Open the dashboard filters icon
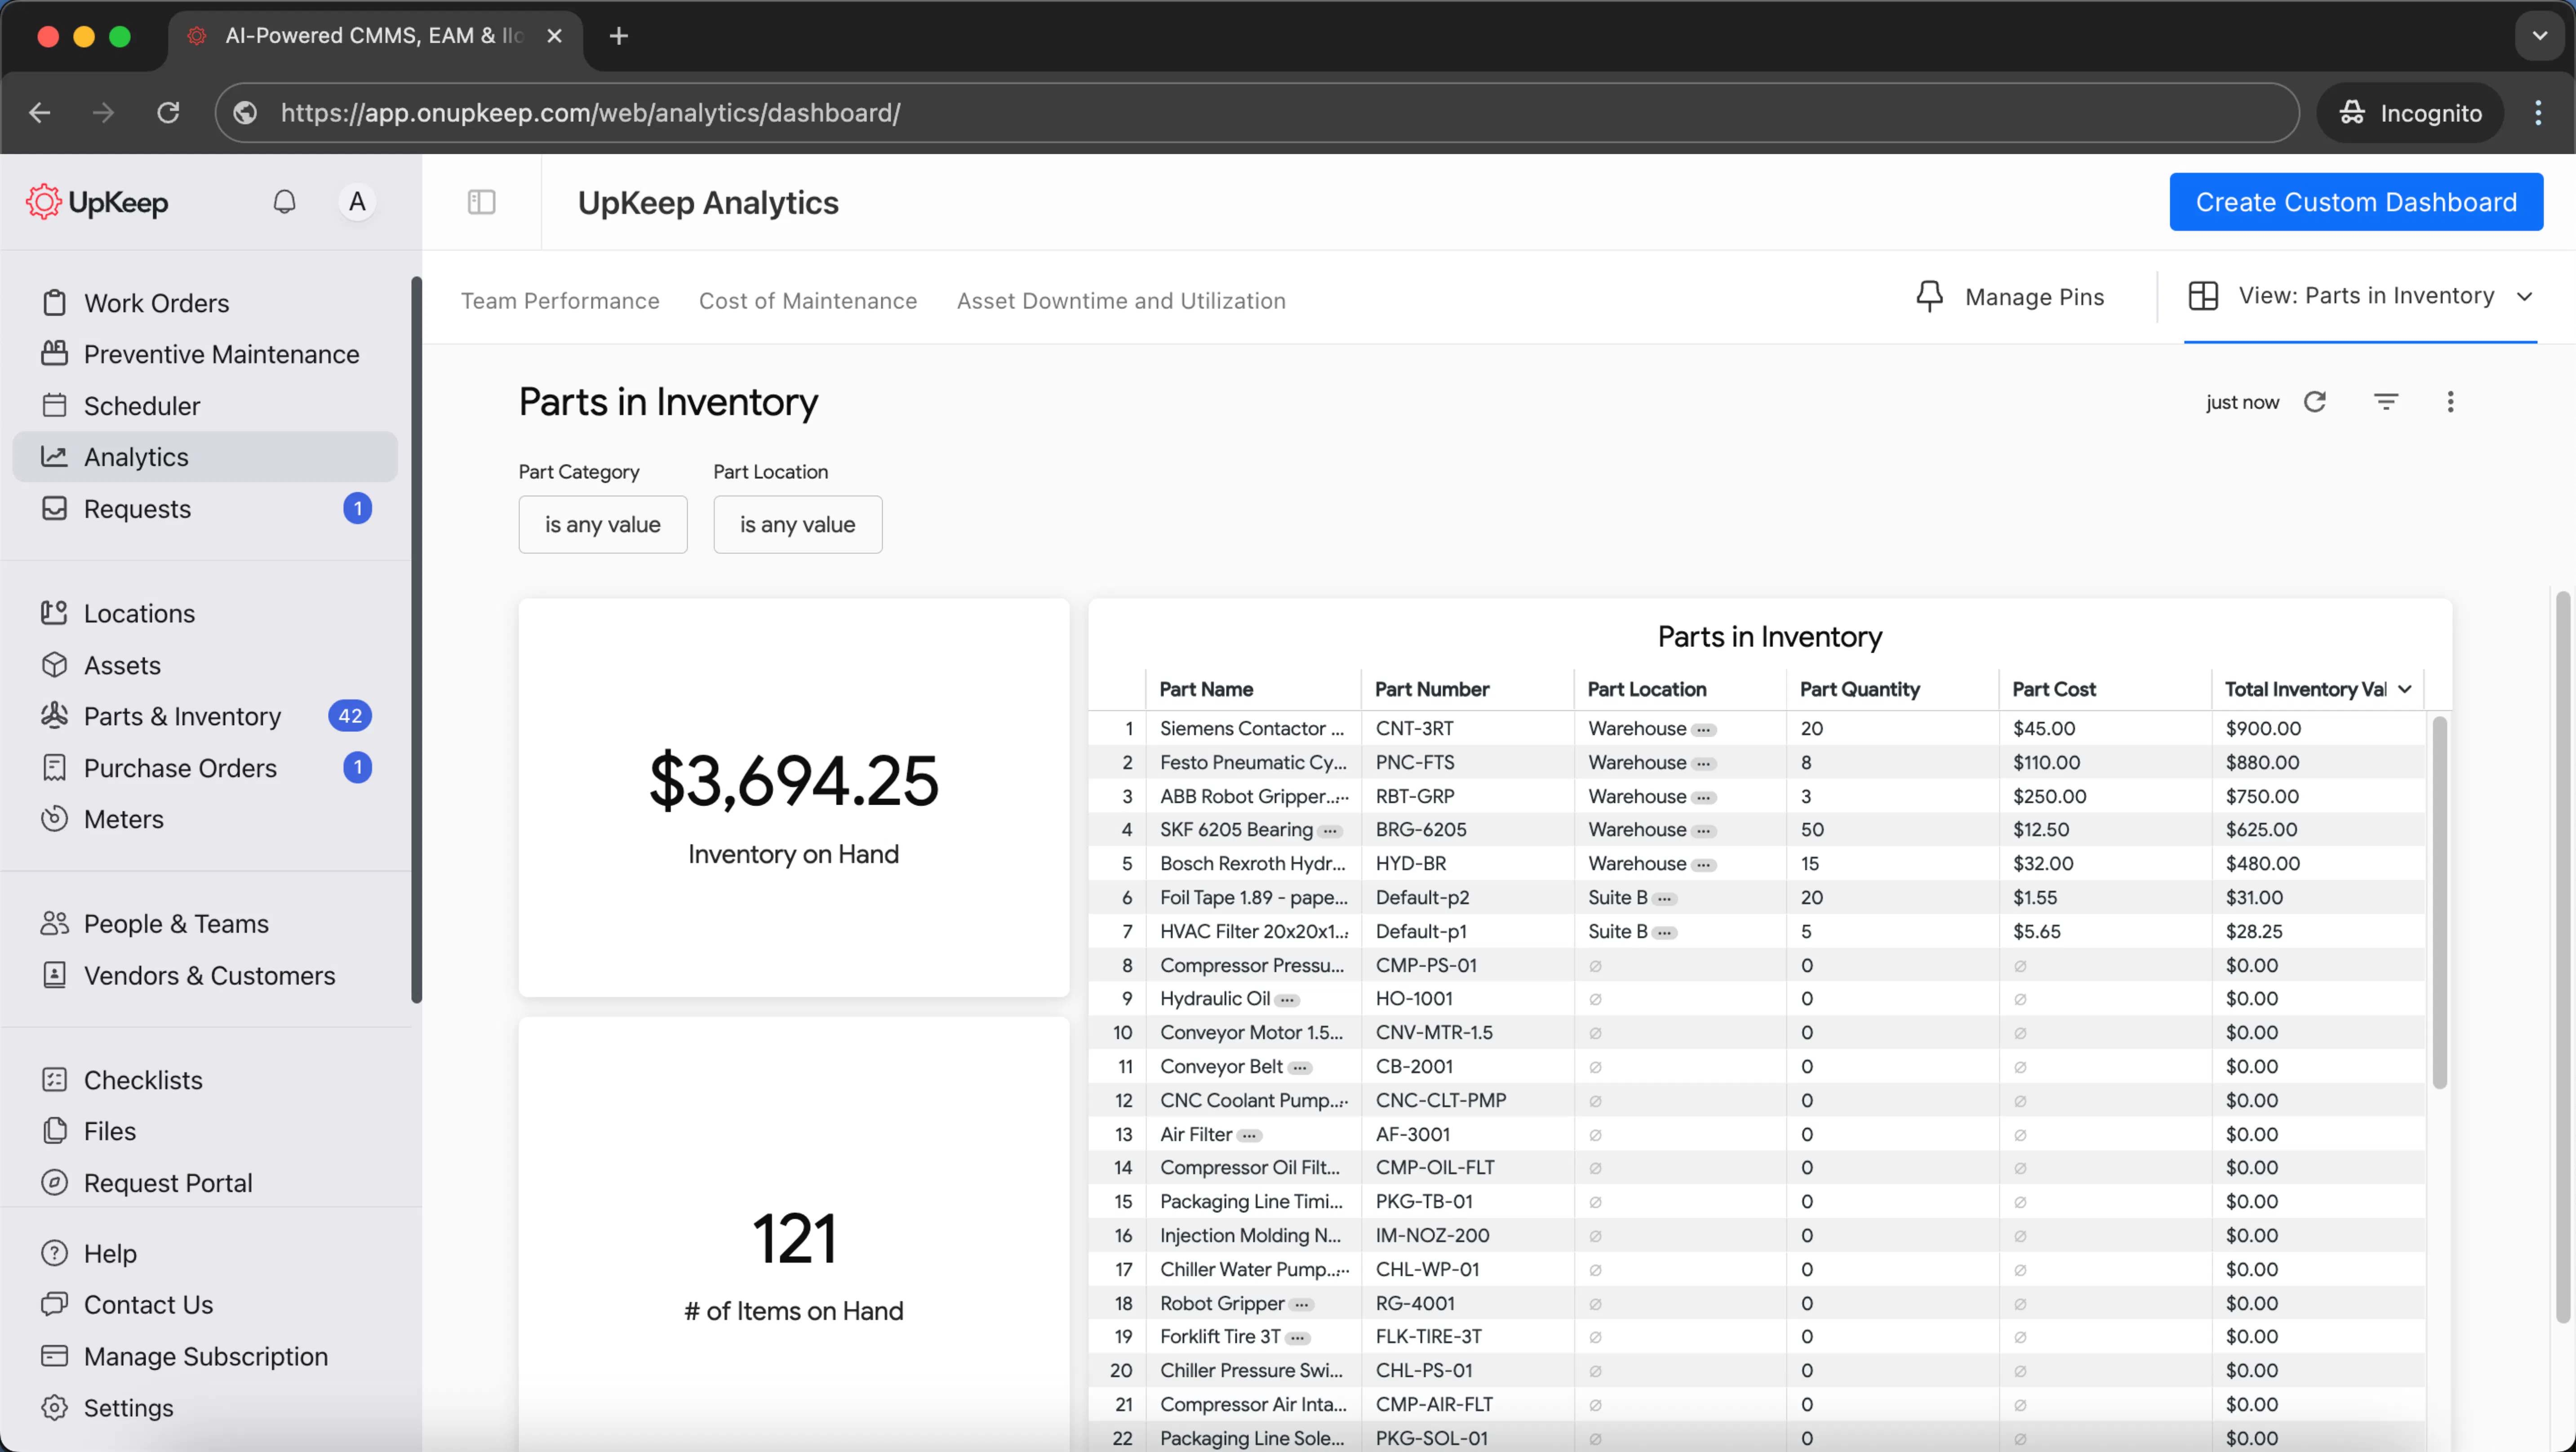This screenshot has width=2576, height=1452. click(2385, 401)
